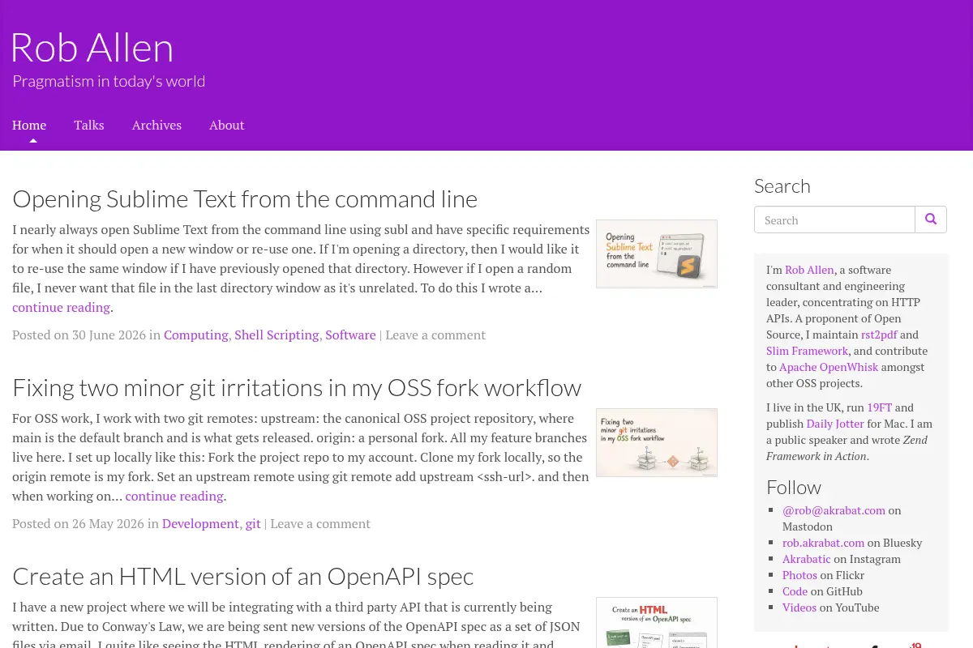This screenshot has width=973, height=648.
Task: Open the Archives menu item
Action: coord(156,125)
